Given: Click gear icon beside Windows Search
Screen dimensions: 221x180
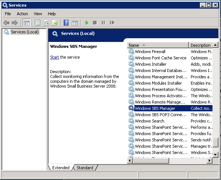Looking at the screenshot, I should click(x=131, y=121).
